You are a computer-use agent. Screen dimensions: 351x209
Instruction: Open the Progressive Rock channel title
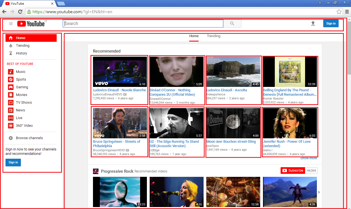click(x=117, y=171)
